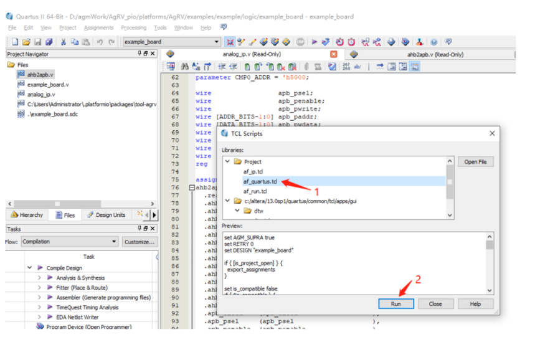Viewport: 535px width, 337px height.
Task: Open the File menu
Action: coord(12,27)
